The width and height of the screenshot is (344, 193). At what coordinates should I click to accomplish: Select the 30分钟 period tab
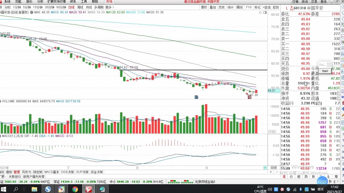(49, 7)
